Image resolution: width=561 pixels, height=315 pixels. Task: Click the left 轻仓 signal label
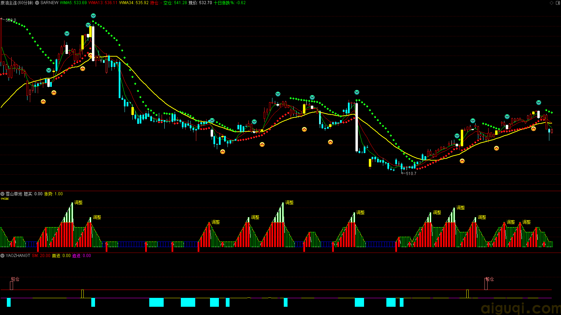[x=15, y=279]
